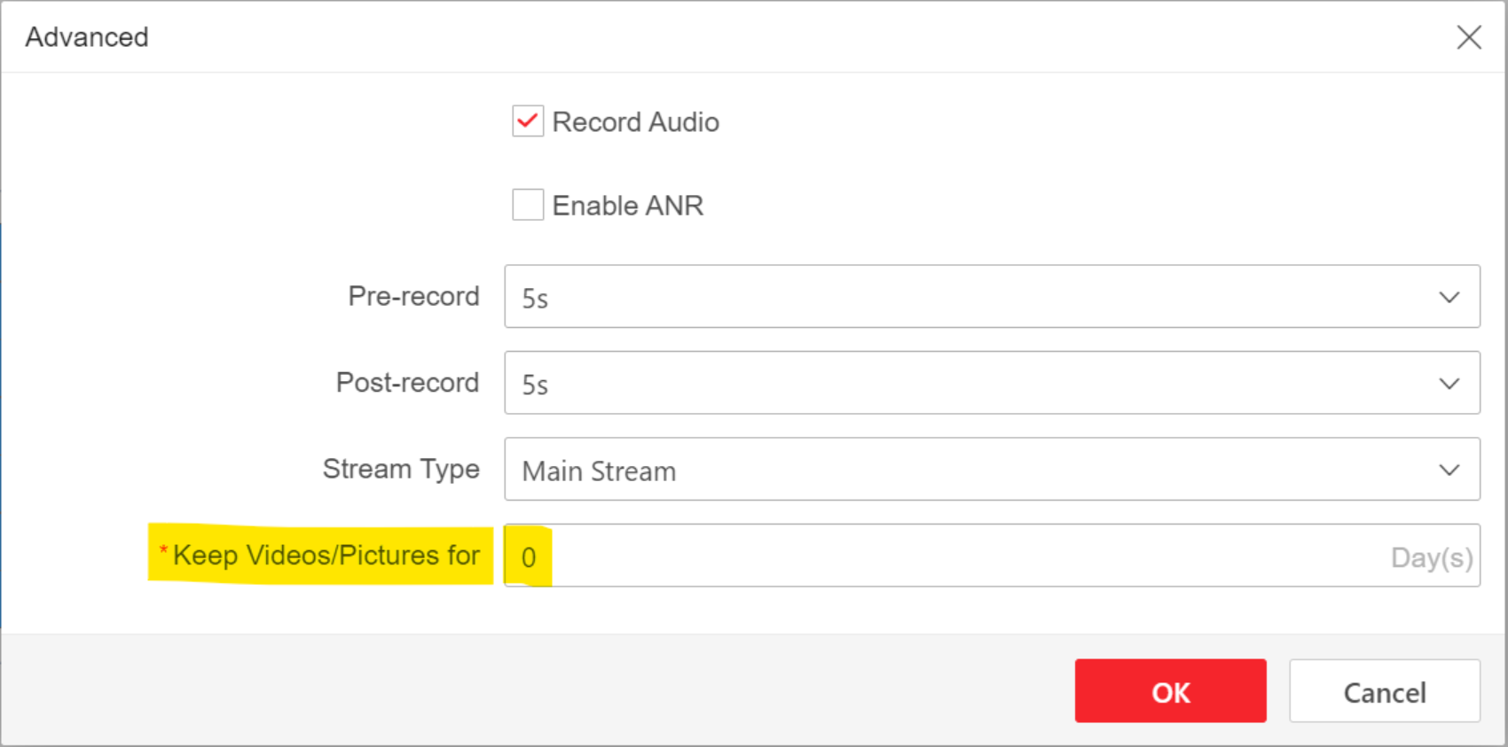Expand the Pre-record chevron arrow
Screen dimensions: 1508x747
[1449, 297]
